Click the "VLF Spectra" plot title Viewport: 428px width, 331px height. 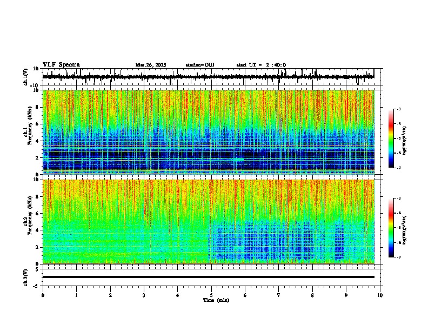click(x=61, y=65)
